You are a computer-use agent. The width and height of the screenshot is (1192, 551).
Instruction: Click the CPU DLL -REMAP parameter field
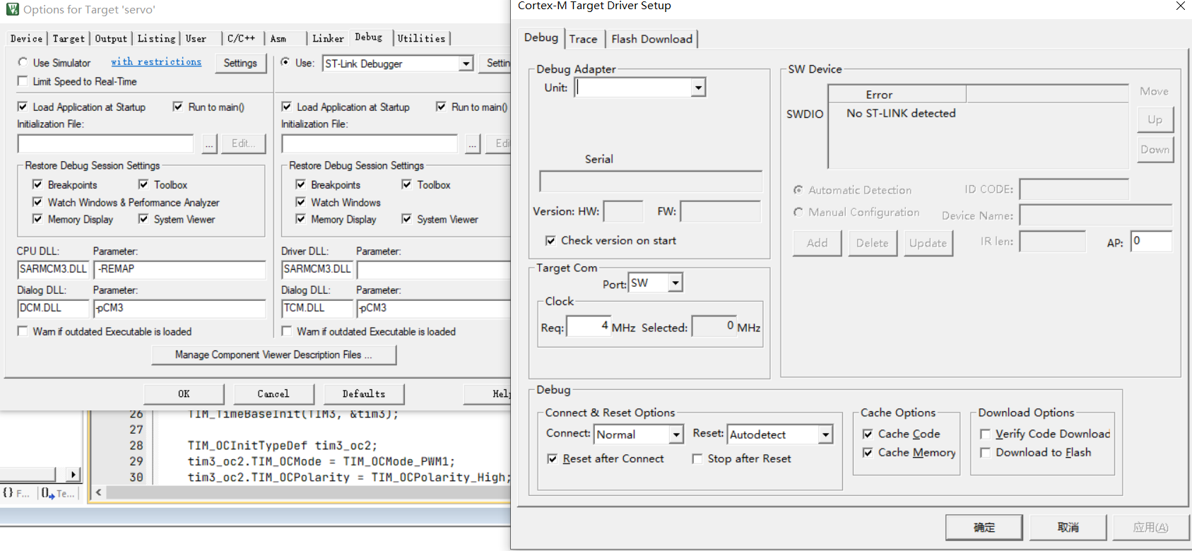179,269
